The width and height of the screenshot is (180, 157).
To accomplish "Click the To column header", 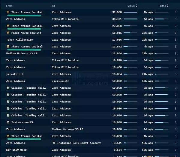I will pyautogui.click(x=53, y=6).
